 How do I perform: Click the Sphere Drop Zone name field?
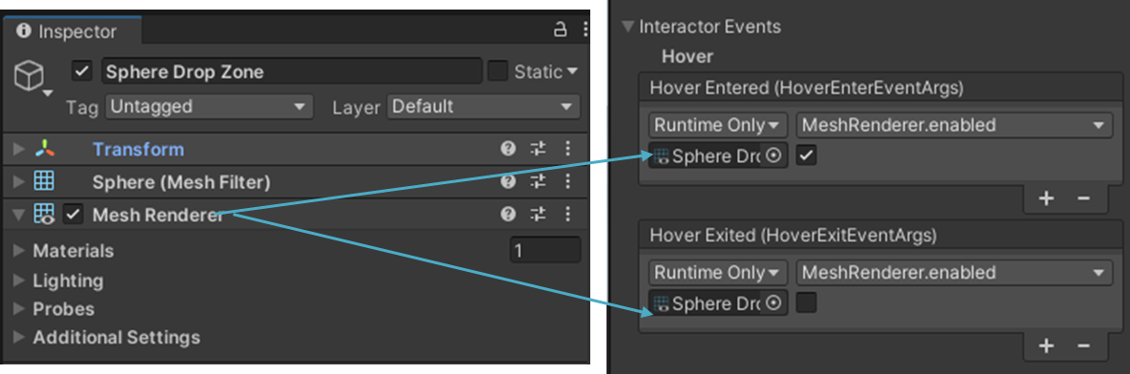[x=291, y=72]
